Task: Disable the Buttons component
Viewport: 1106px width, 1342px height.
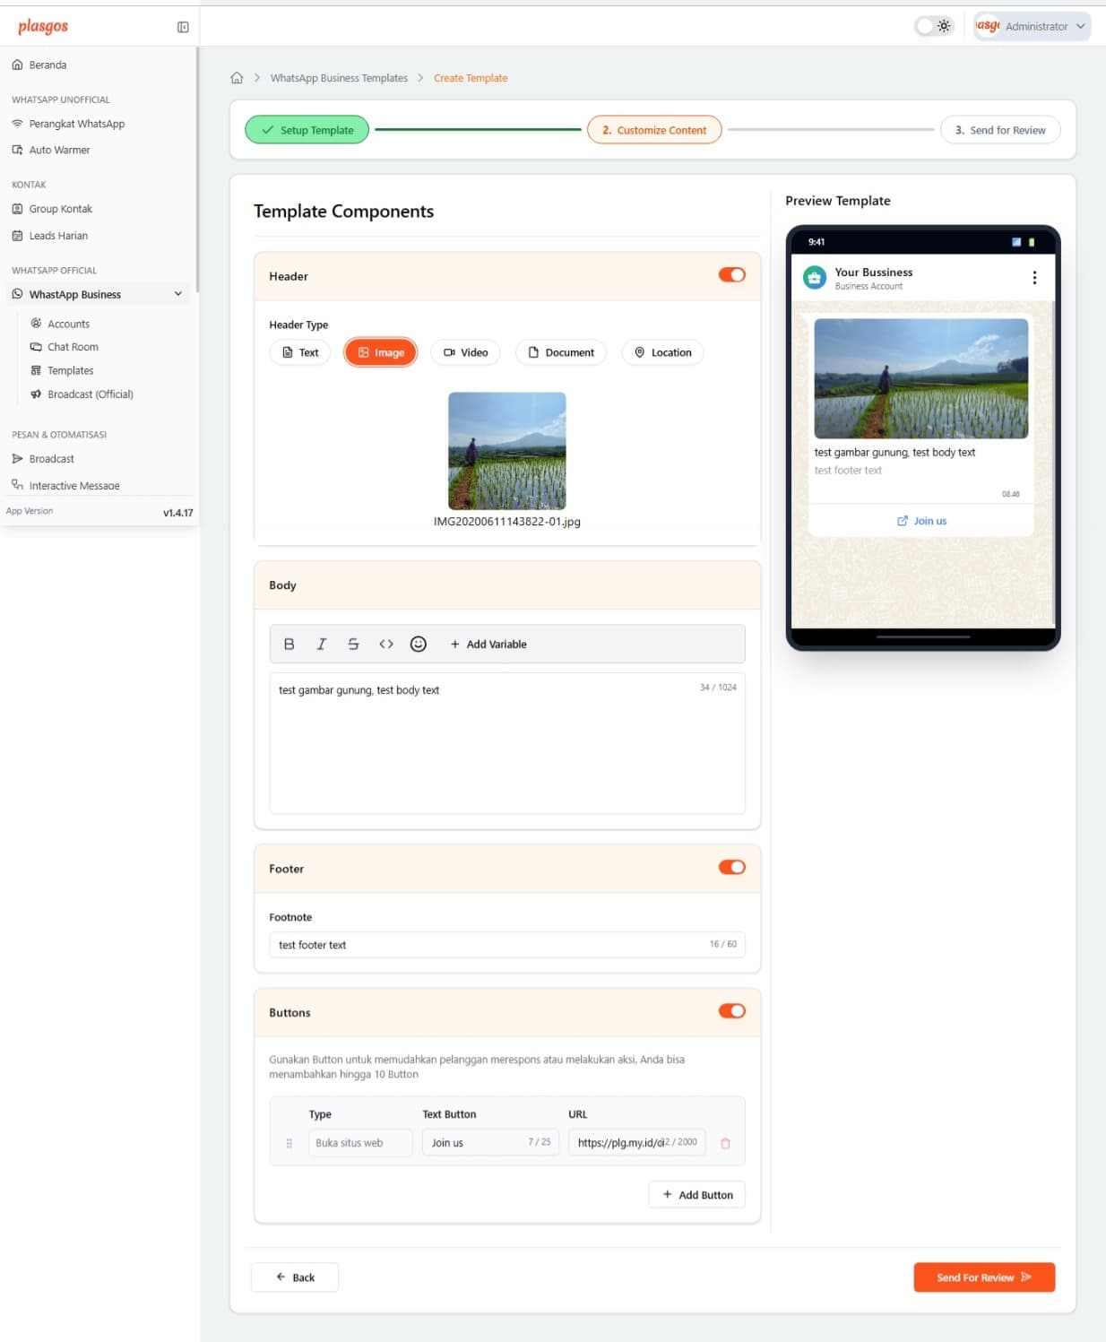Action: coord(731,1011)
